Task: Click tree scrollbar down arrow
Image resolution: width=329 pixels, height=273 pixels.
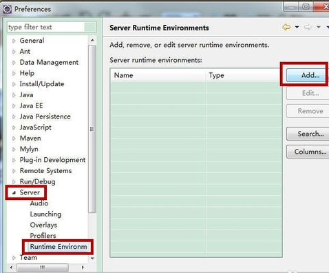Action: [92, 259]
